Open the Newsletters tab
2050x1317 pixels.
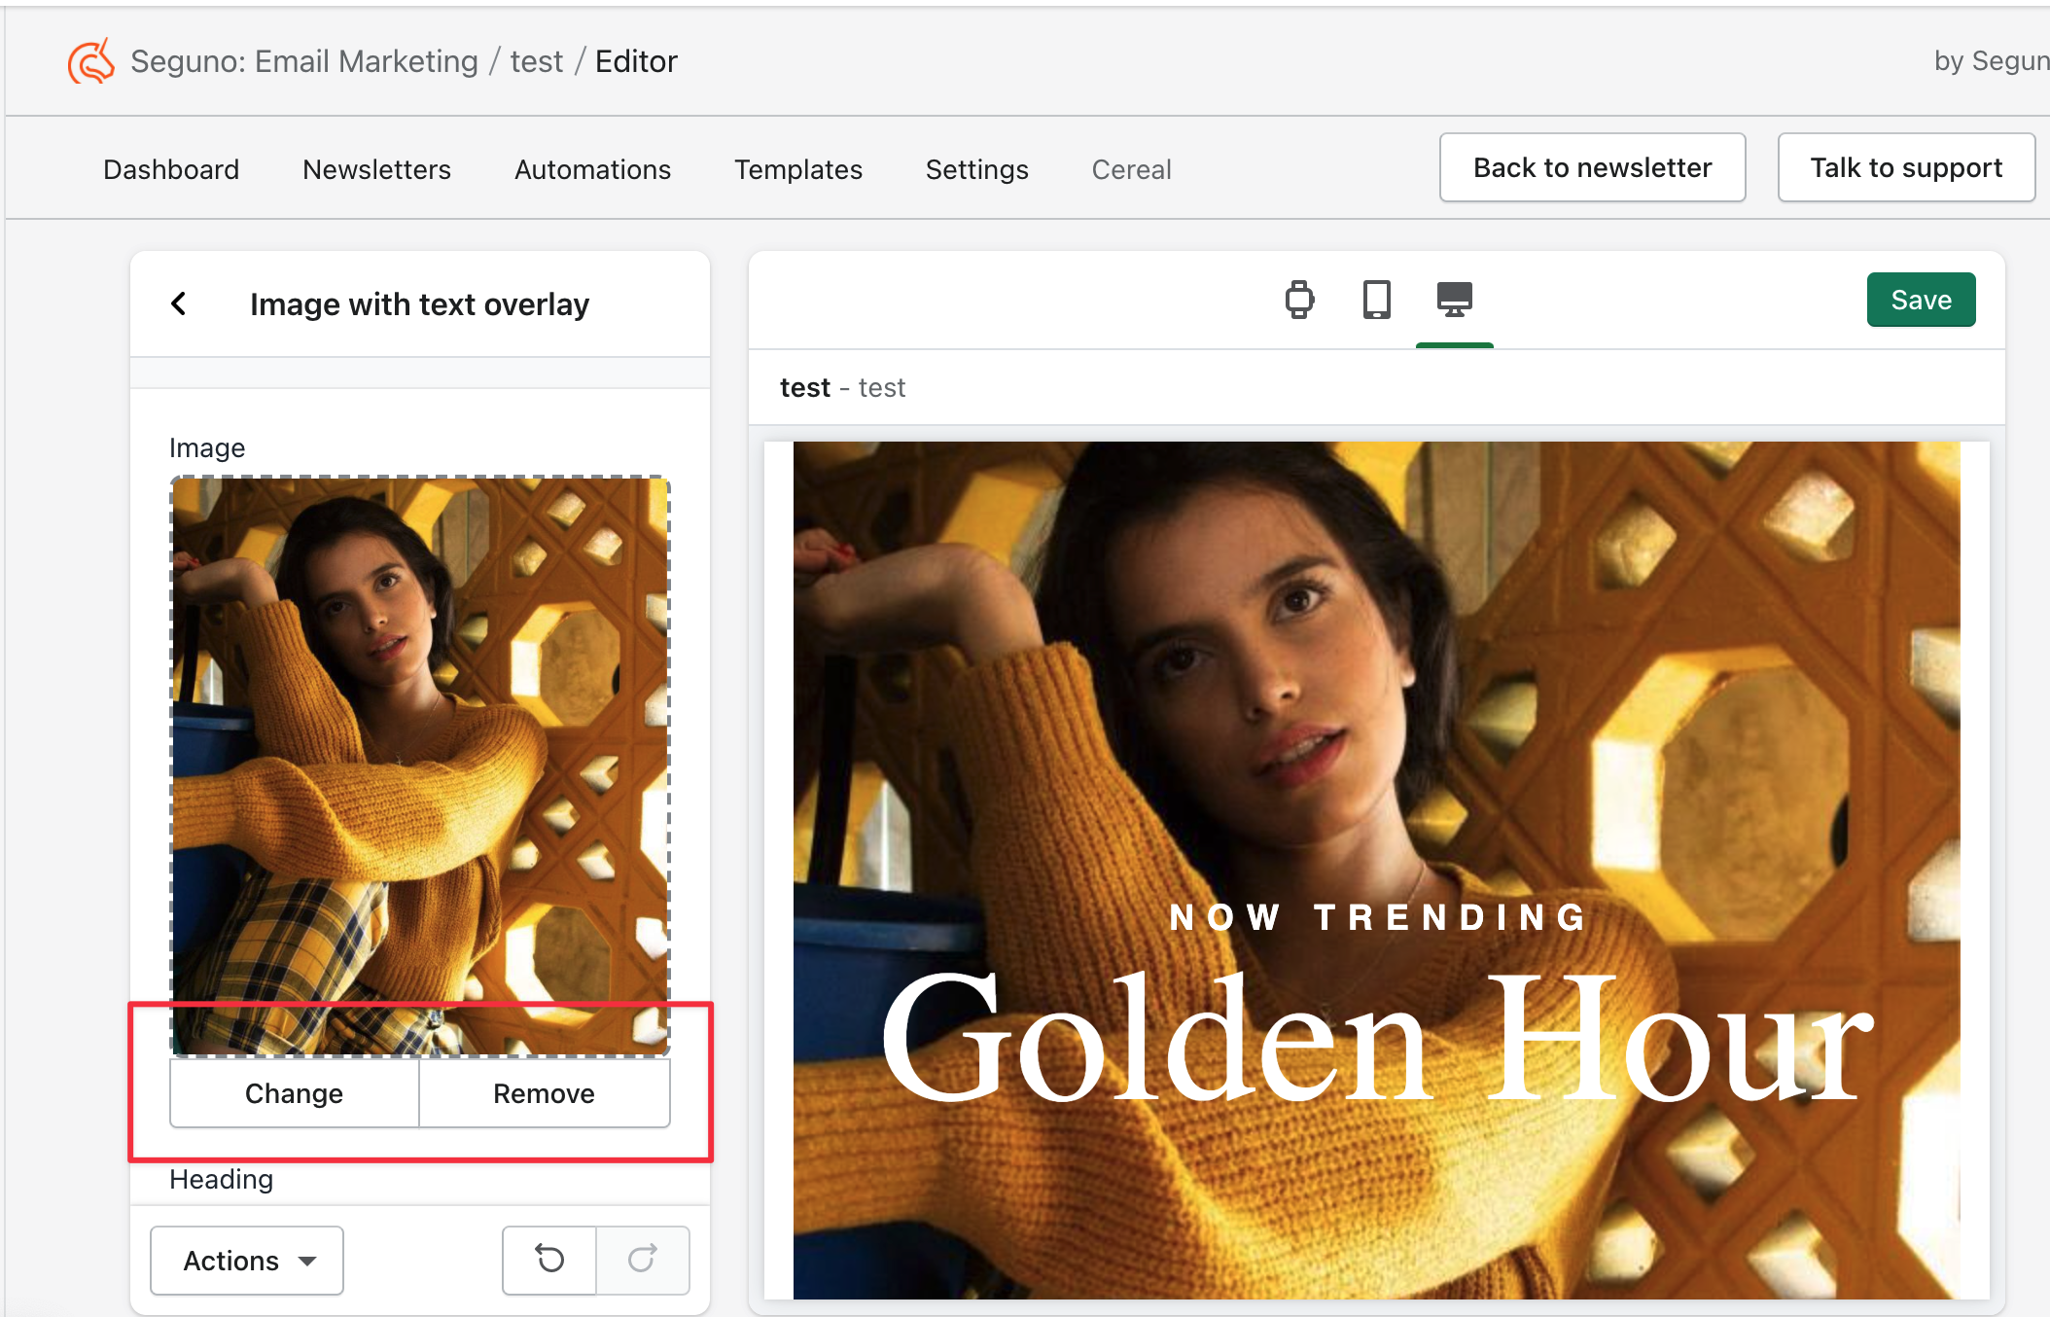coord(377,169)
